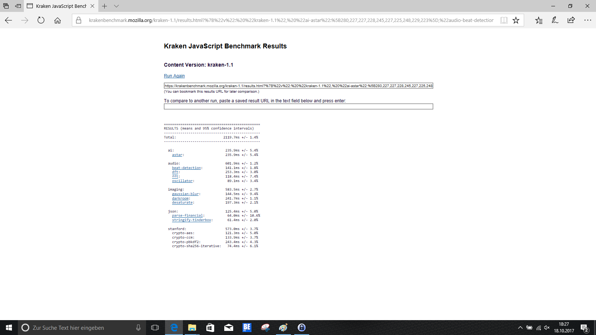Close the Kraken JavaScript Benchmark tab
The height and width of the screenshot is (335, 596).
(92, 6)
